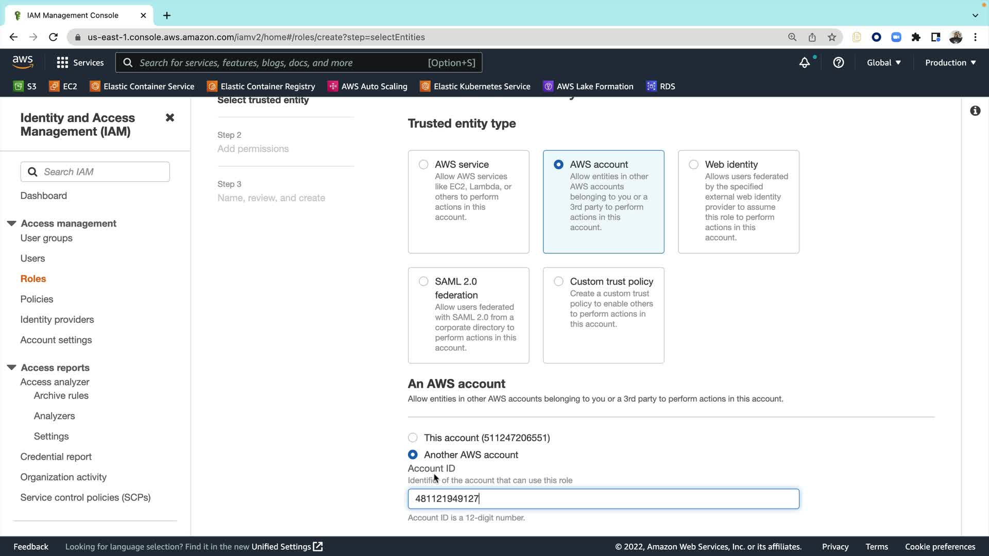Image resolution: width=989 pixels, height=556 pixels.
Task: Open the S3 shortcut in favorites bar
Action: click(x=25, y=86)
